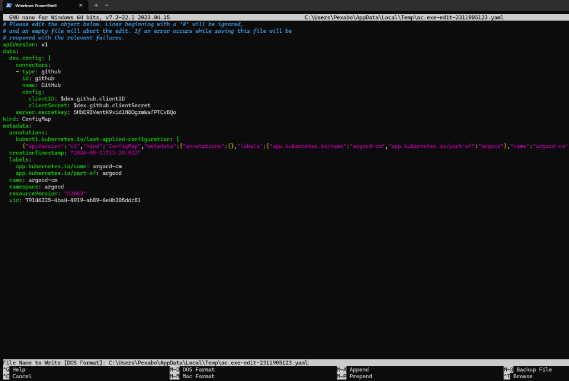The width and height of the screenshot is (569, 381).
Task: Click the comment line 'and an empty file will abort'
Action: [147, 31]
